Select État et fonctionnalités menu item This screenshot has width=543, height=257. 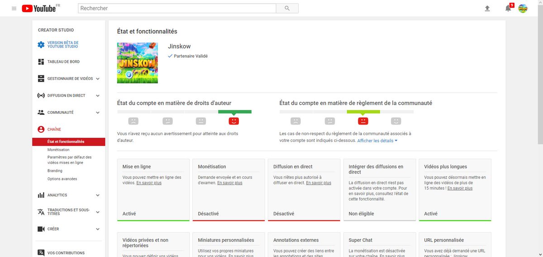point(69,142)
